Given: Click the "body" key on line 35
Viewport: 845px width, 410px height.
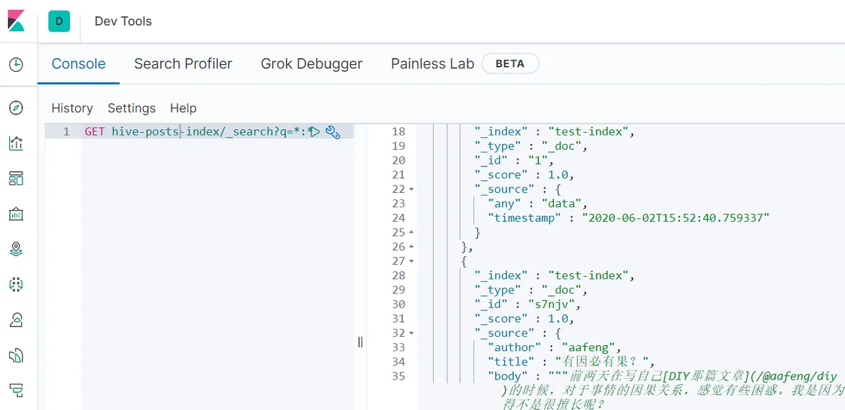Looking at the screenshot, I should pos(508,376).
